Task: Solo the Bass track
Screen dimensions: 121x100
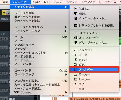Action: [x=6, y=99]
